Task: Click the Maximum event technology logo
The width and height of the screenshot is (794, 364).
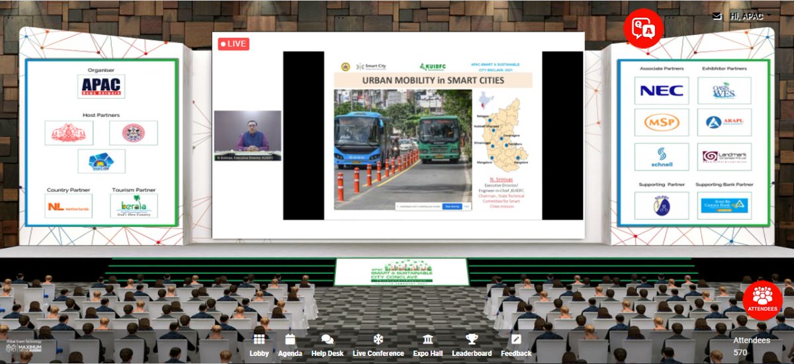Action: pyautogui.click(x=24, y=347)
